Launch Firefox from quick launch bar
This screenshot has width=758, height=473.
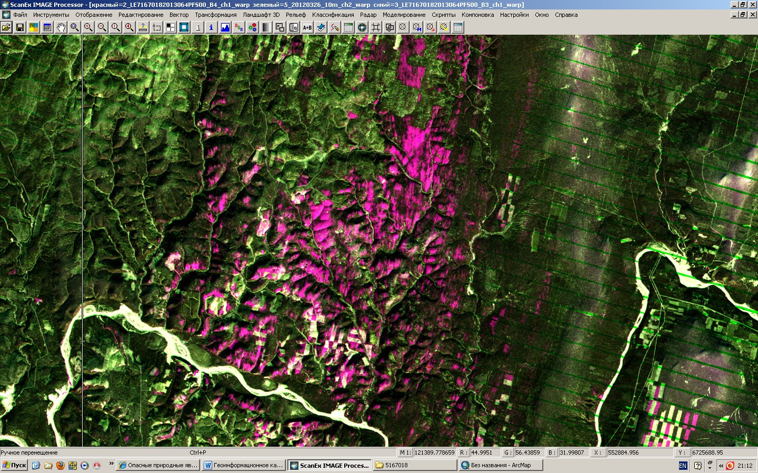coord(60,465)
